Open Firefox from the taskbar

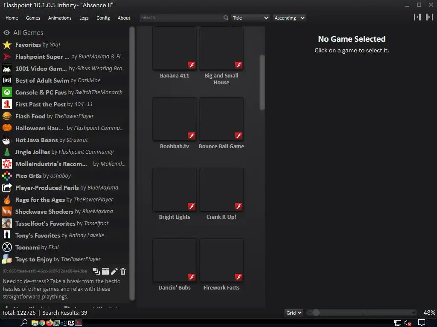[50, 323]
